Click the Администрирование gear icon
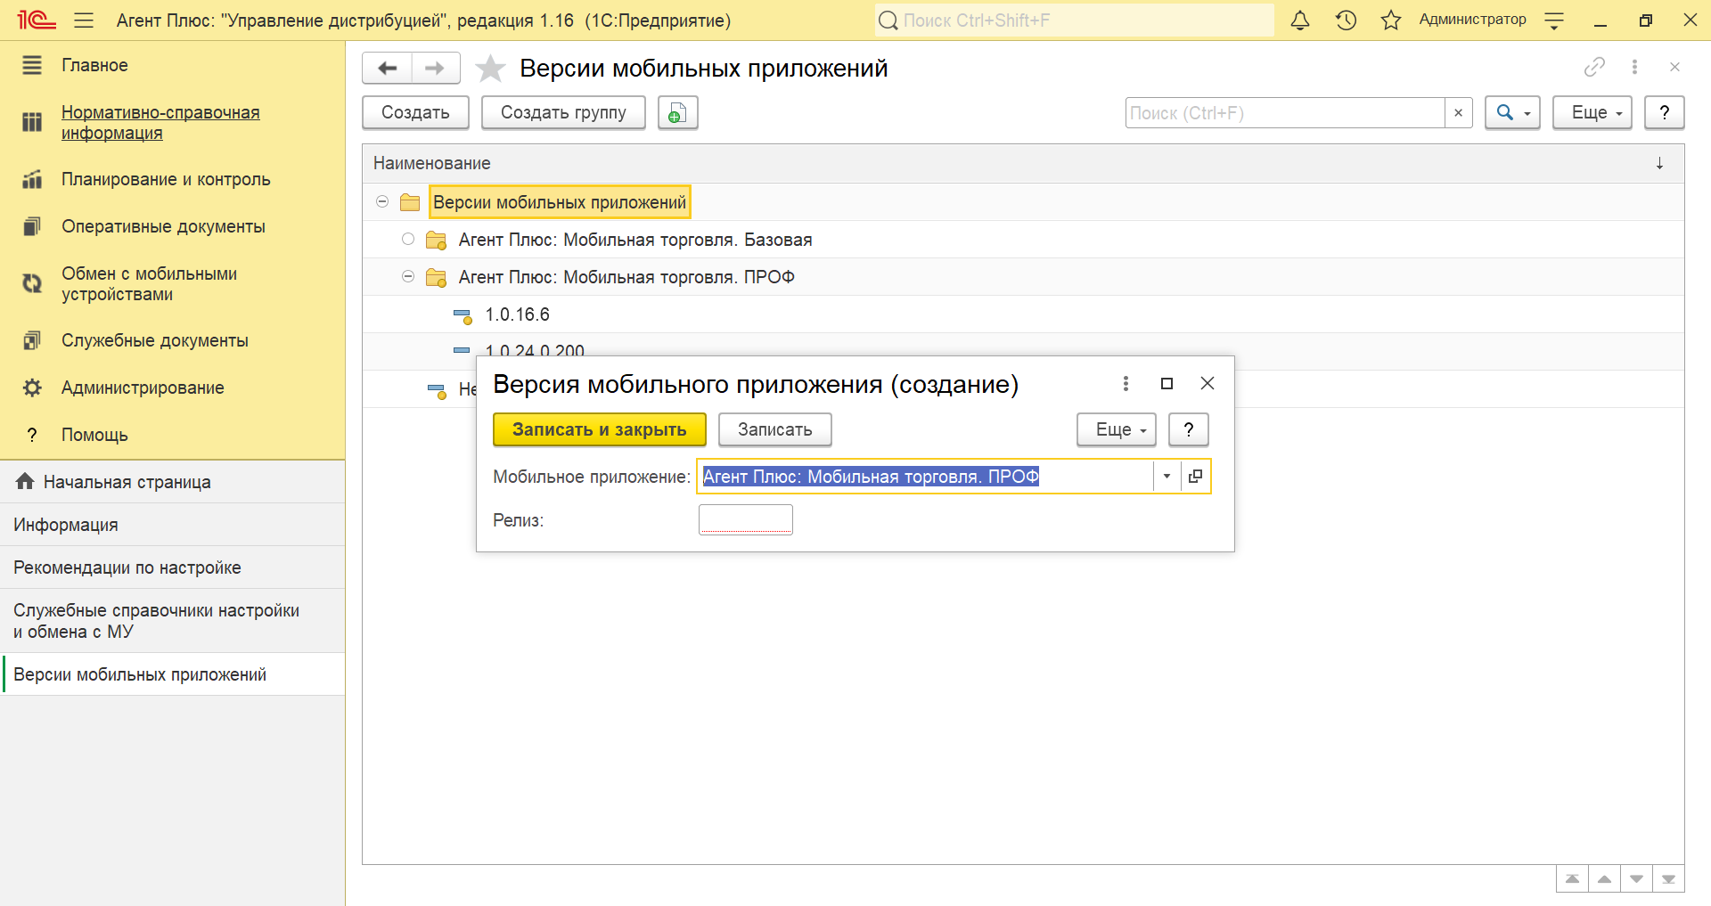1711x906 pixels. pos(32,388)
